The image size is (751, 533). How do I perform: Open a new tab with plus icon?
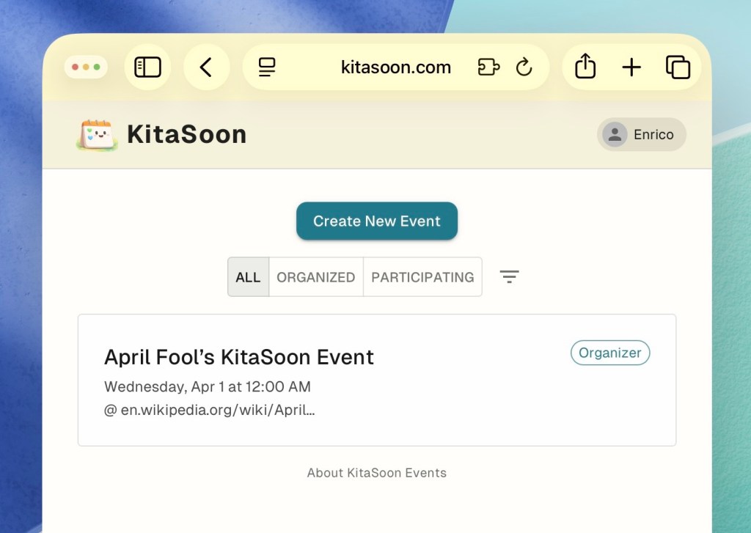coord(631,67)
